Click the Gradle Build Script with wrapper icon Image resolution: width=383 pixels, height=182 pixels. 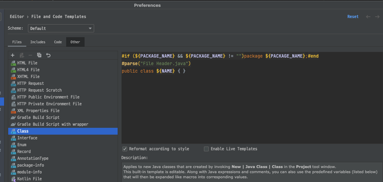13,124
